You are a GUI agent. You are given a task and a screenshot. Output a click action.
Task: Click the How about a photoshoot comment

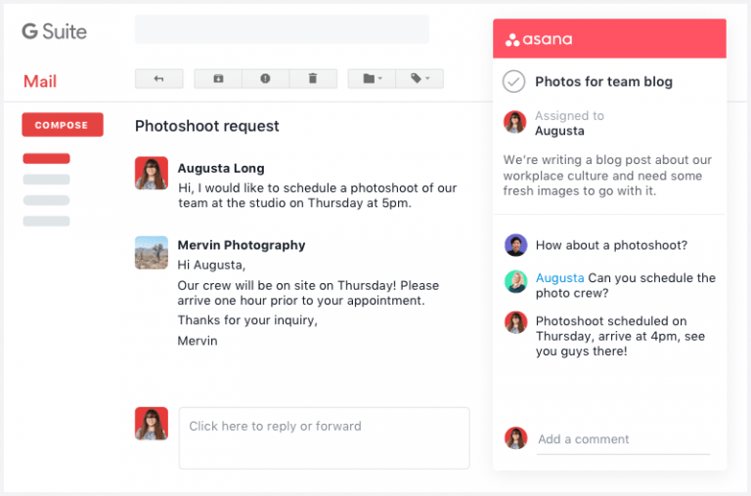coord(611,245)
